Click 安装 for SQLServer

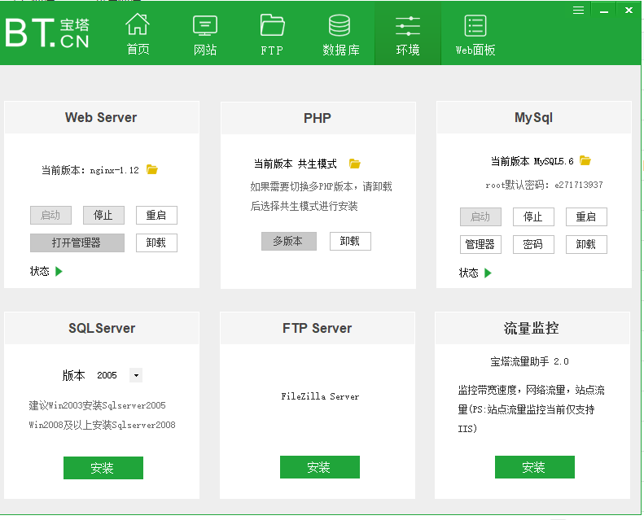[103, 467]
